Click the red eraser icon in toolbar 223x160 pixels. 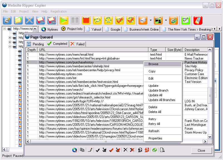[198, 20]
